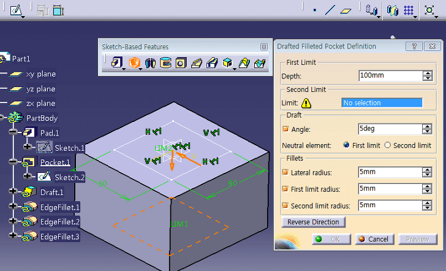The height and width of the screenshot is (271, 446).
Task: Open the Pad tool sub-menu arrow
Action: click(124, 69)
